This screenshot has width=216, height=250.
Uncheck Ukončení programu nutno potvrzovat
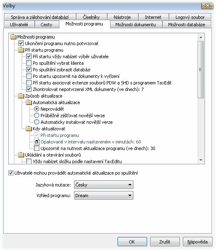[21, 43]
